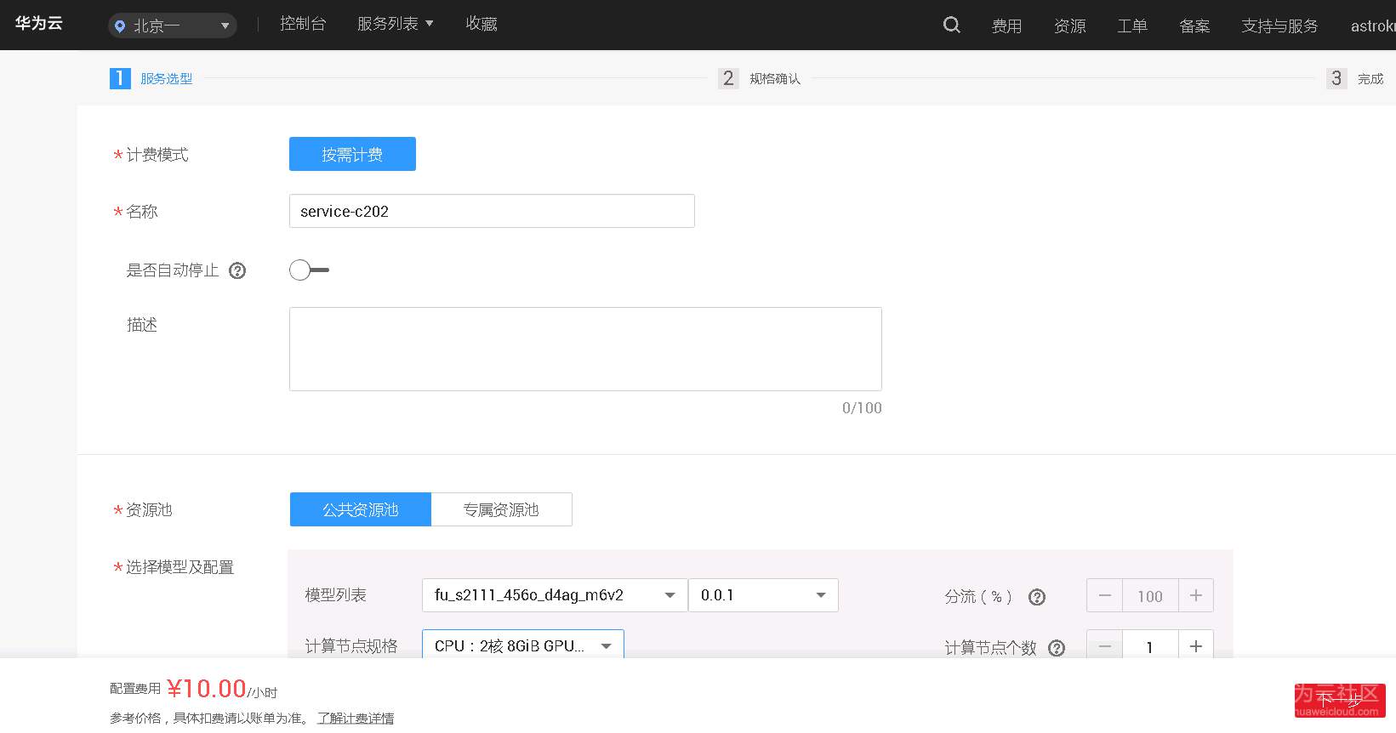Click in the 名称 field service-c202

point(492,211)
